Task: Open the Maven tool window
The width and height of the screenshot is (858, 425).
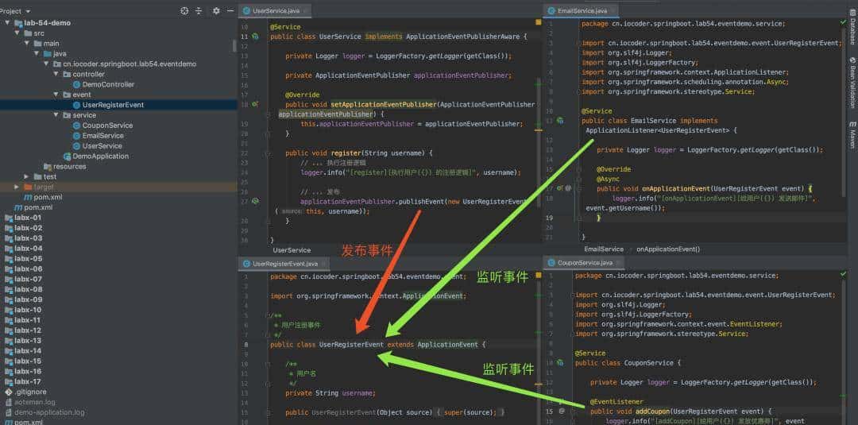Action: (x=852, y=135)
